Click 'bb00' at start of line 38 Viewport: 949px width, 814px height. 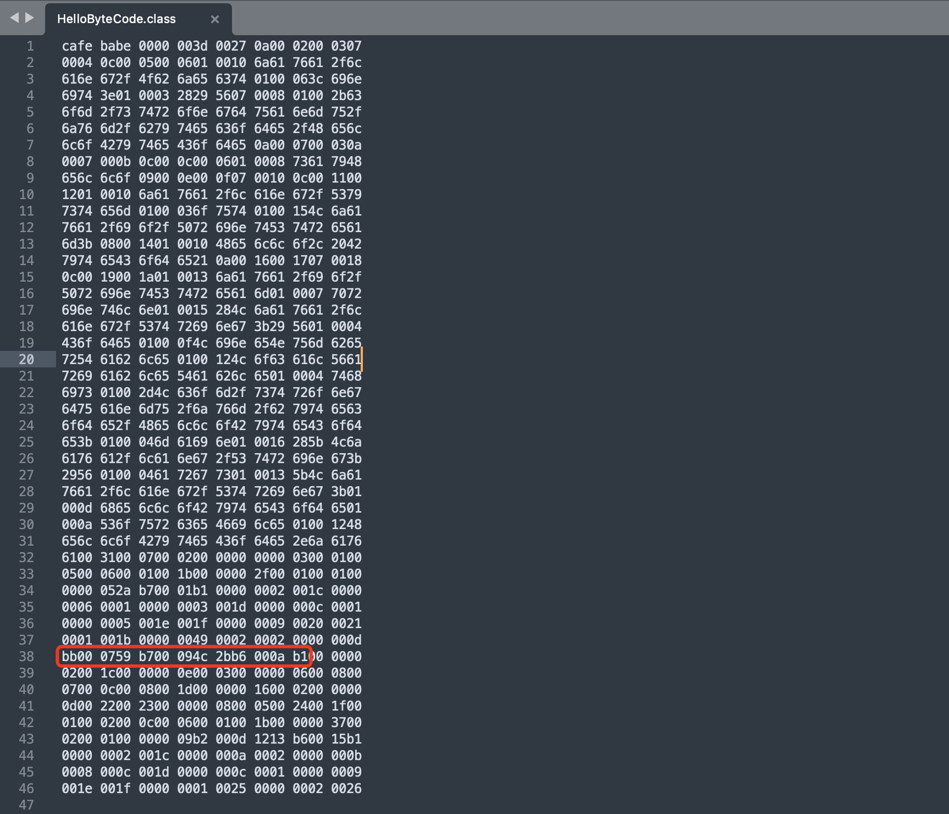click(x=77, y=657)
